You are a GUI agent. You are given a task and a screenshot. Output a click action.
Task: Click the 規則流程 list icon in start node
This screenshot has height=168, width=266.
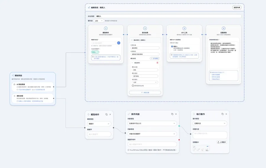click(14, 96)
